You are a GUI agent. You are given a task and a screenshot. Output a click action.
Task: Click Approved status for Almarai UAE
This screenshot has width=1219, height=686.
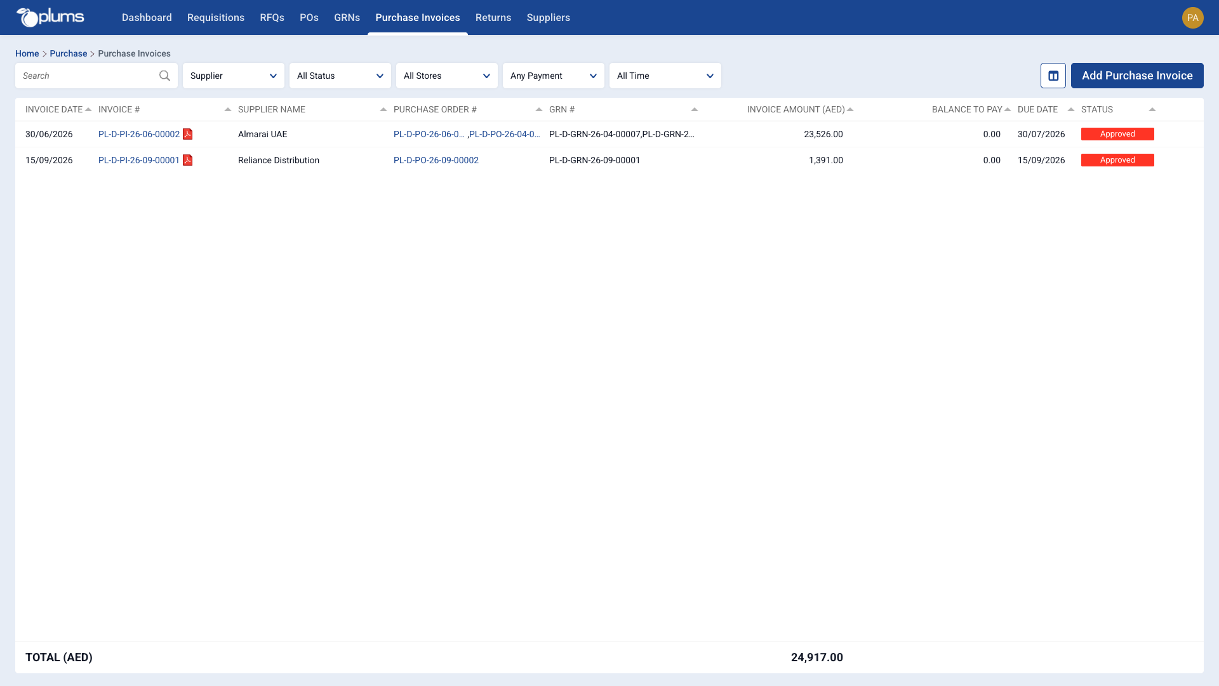(1117, 134)
